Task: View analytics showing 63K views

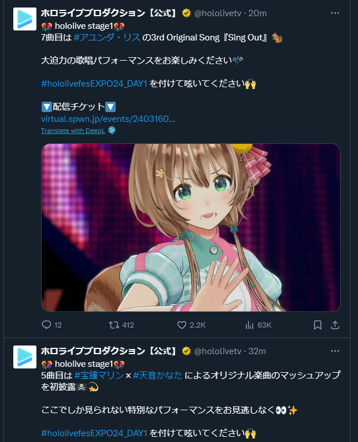Action: 249,325
